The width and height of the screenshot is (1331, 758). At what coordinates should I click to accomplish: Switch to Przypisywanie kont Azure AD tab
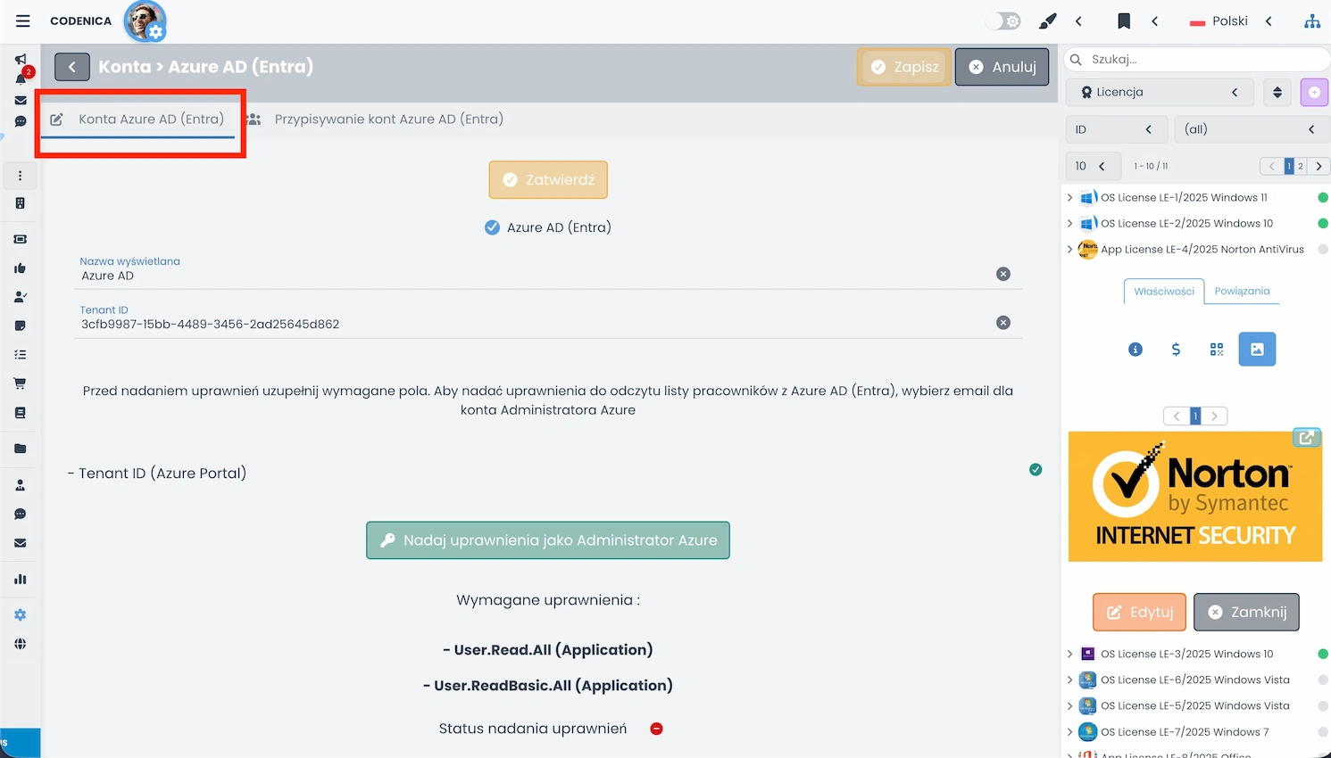click(x=388, y=119)
